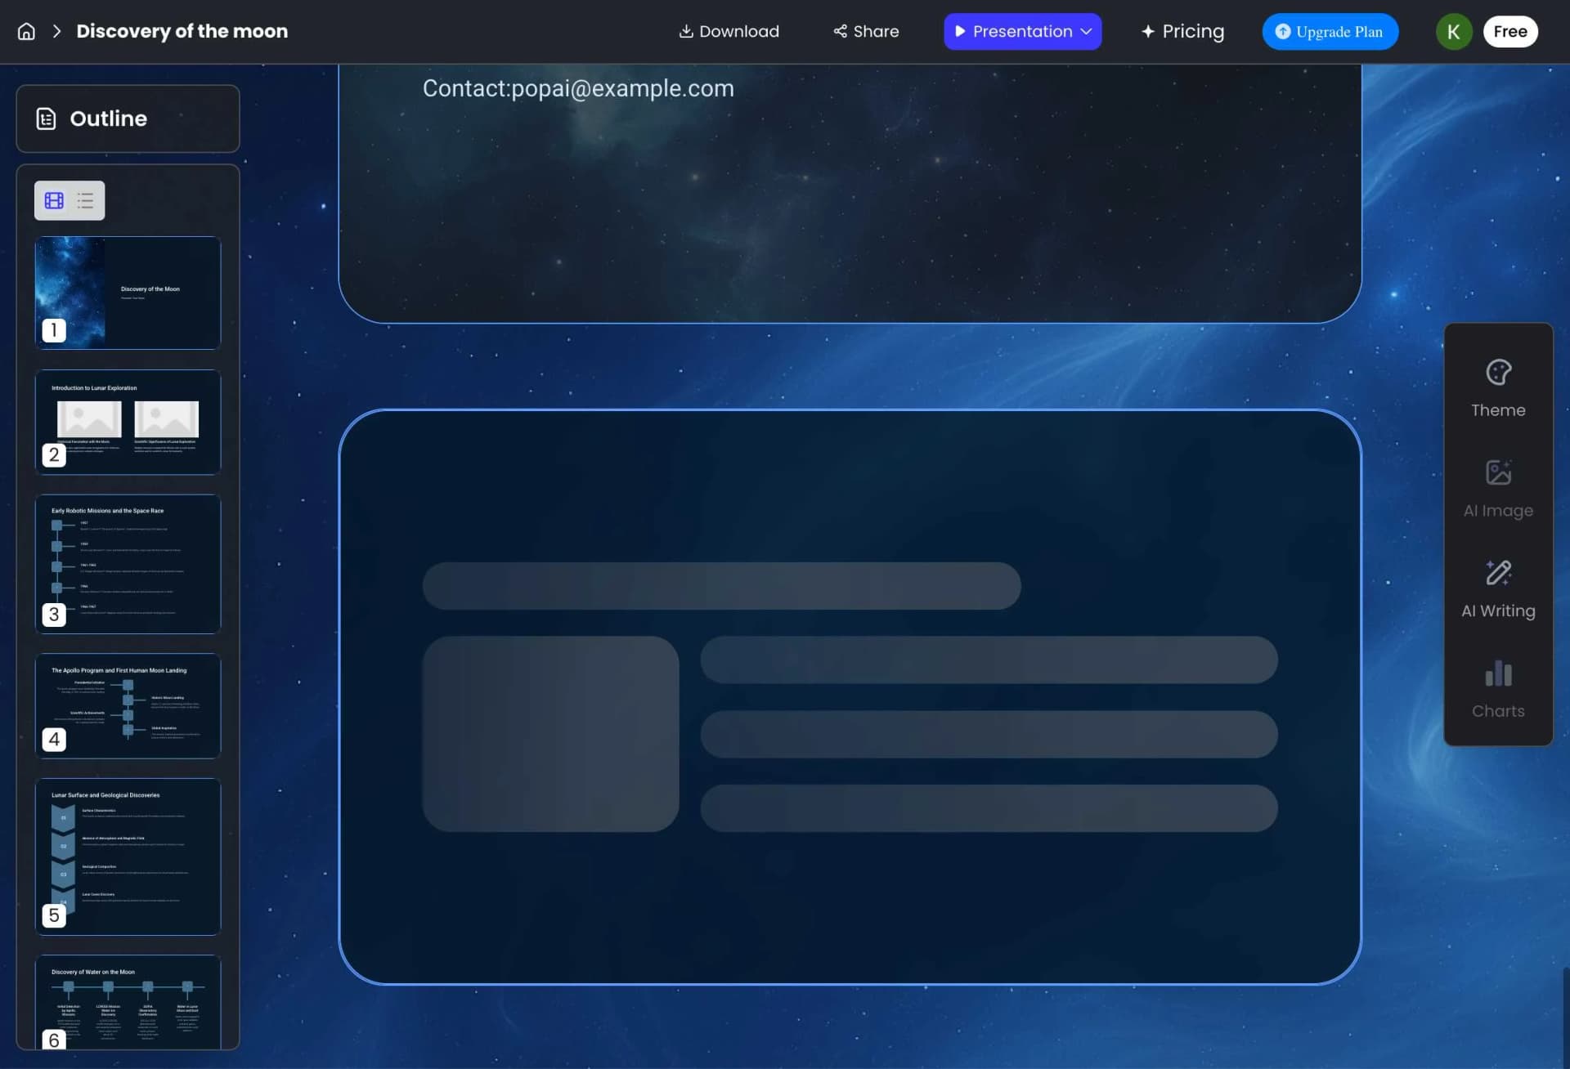The width and height of the screenshot is (1570, 1069).
Task: Open the Theme panel
Action: 1498,389
